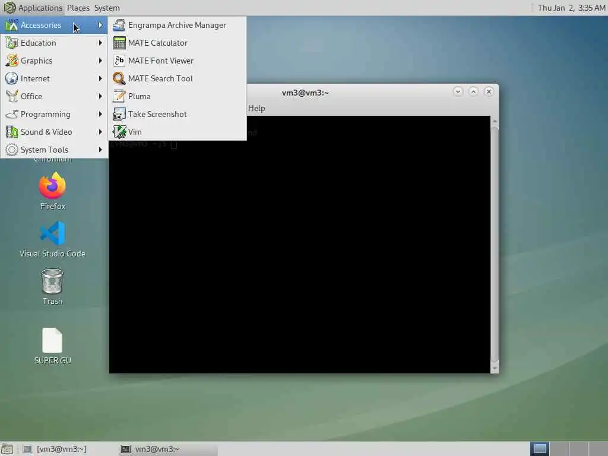Click the System Tools gear icon
The height and width of the screenshot is (456, 608).
click(x=12, y=150)
